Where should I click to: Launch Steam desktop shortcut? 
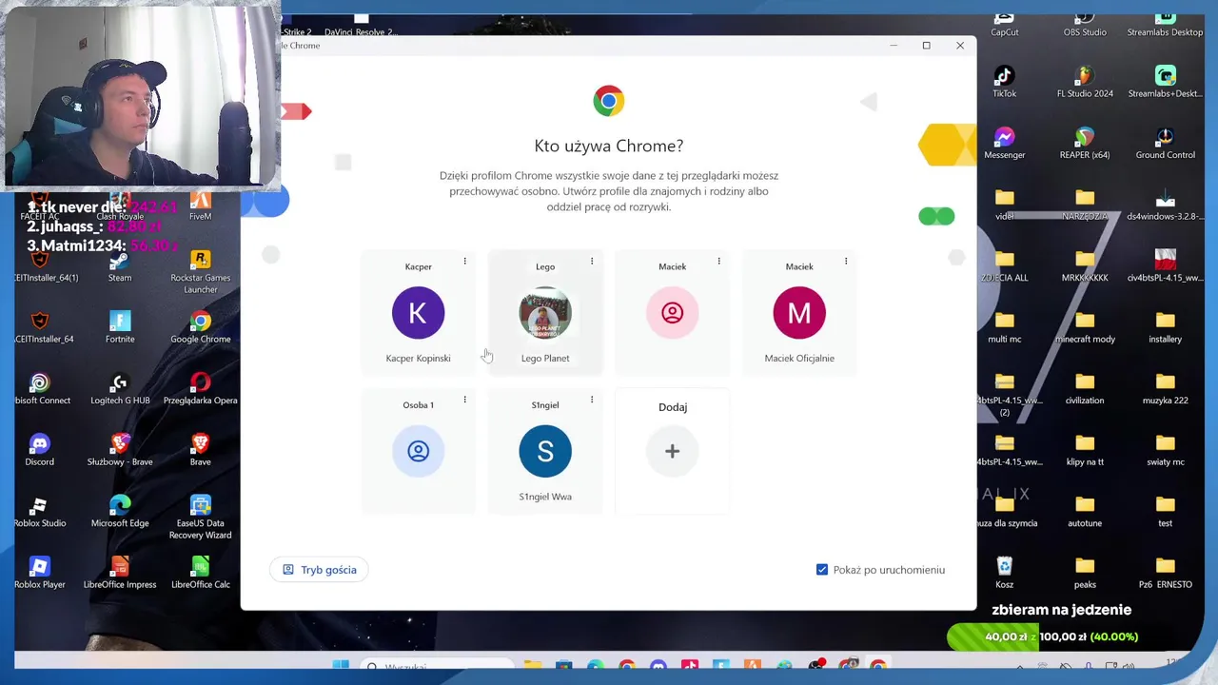click(120, 266)
